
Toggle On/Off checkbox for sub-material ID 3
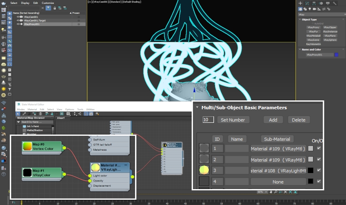tap(319, 170)
